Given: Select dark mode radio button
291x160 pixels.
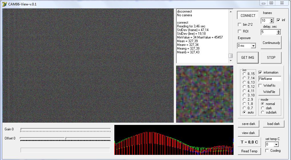Looking at the screenshot, I should point(263,108).
